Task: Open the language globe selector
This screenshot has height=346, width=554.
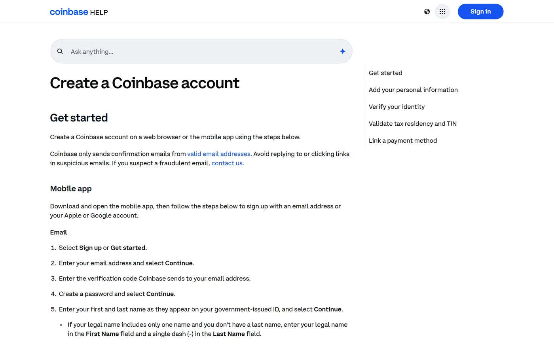Action: [x=427, y=11]
